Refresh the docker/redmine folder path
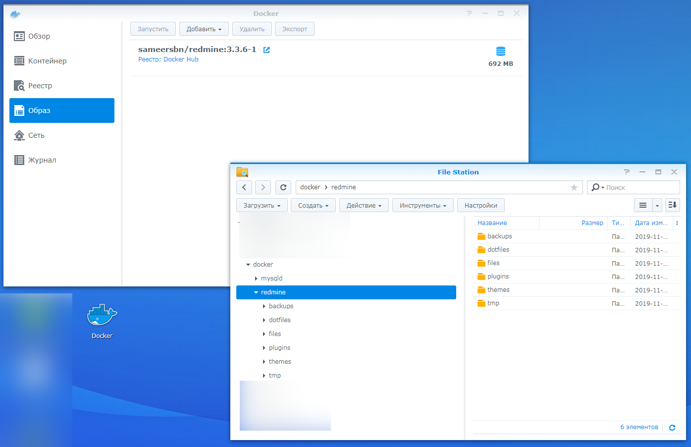691x447 pixels. (283, 187)
